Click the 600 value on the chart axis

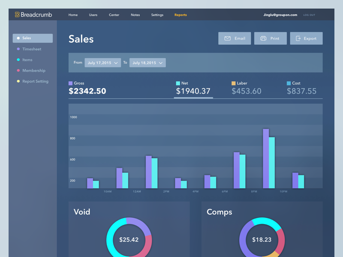pos(72,159)
